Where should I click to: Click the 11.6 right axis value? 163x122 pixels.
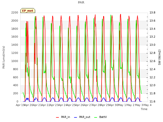click(x=152, y=101)
